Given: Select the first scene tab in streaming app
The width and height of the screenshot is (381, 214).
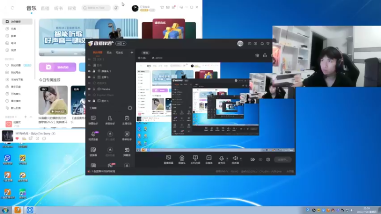Looking at the screenshot, I should (x=98, y=52).
